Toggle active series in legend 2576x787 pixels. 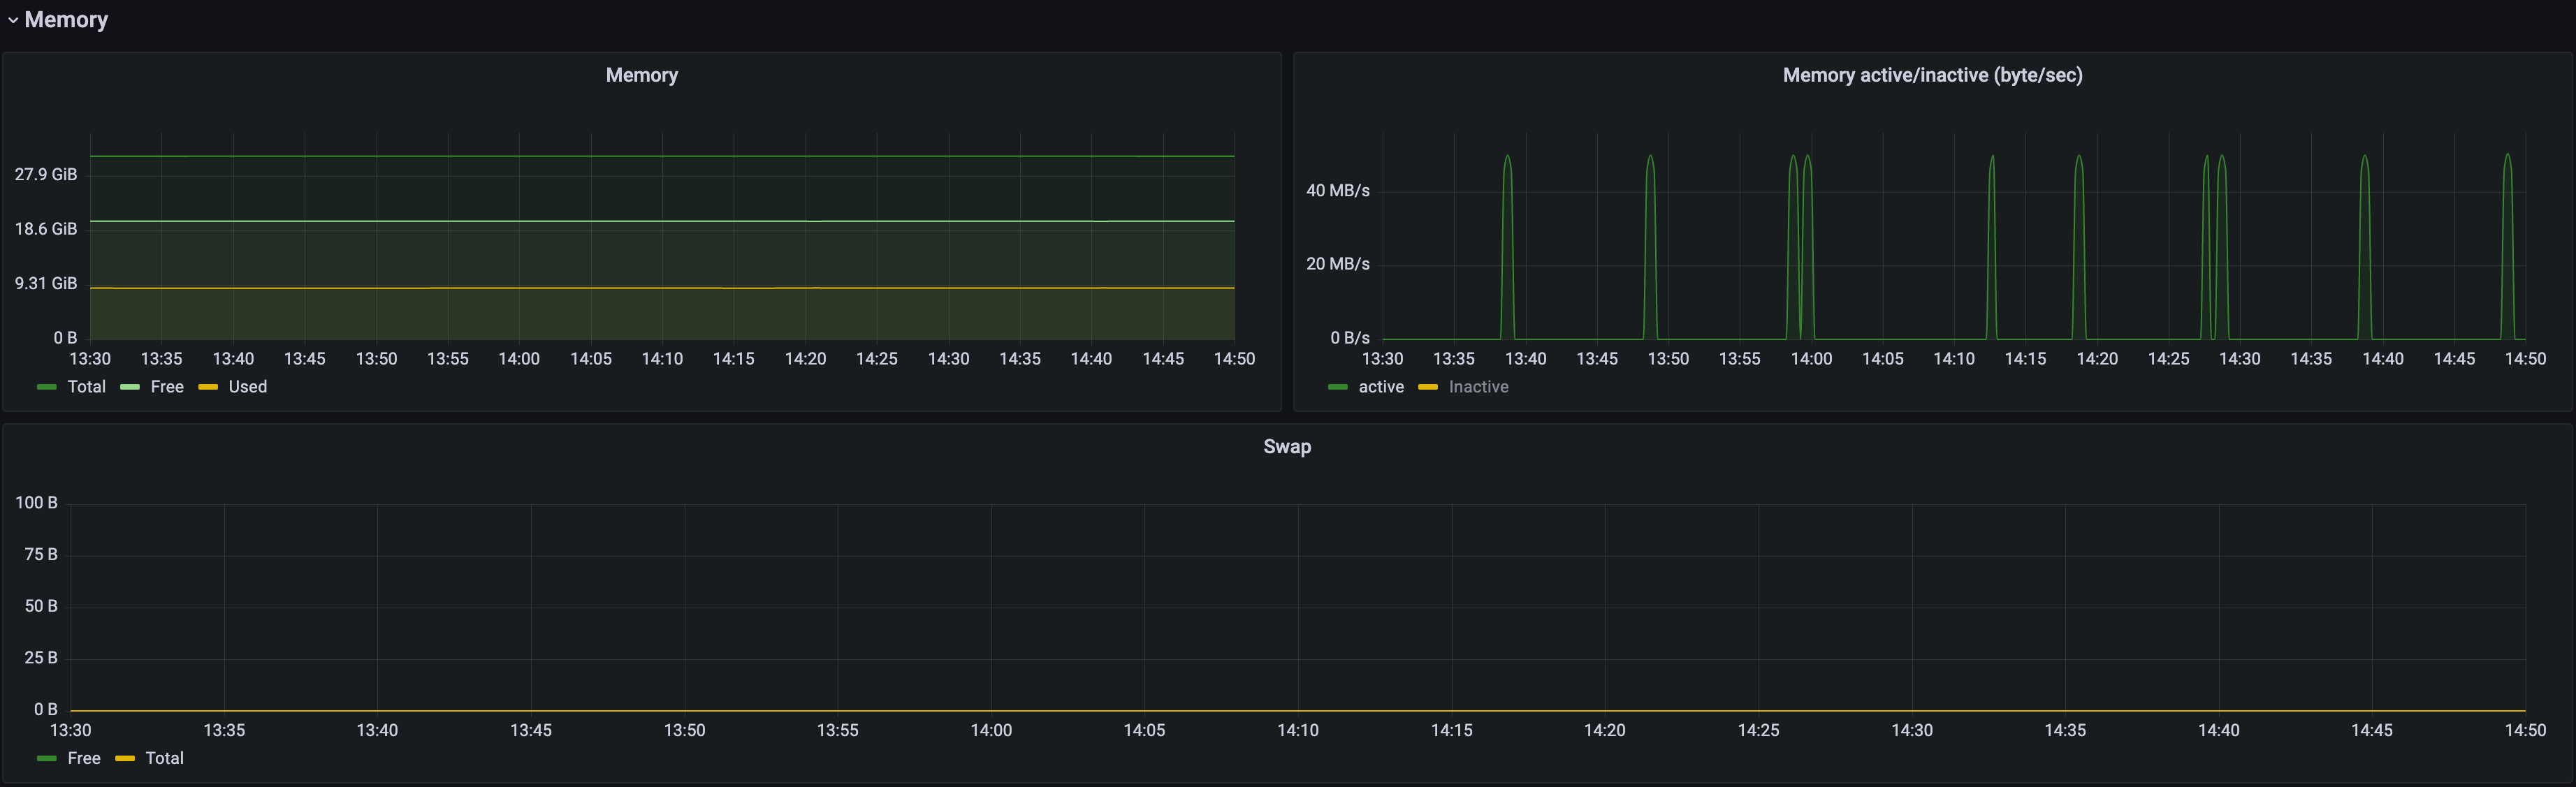[x=1380, y=387]
